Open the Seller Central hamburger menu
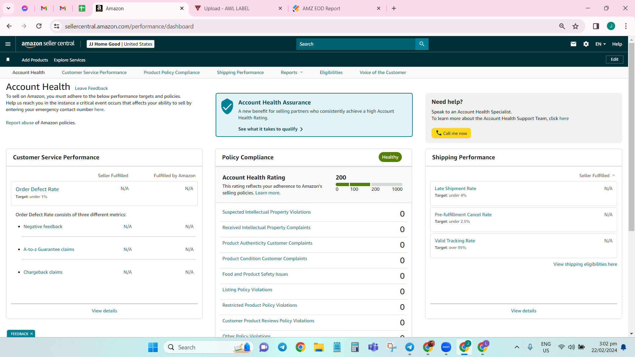 (x=8, y=44)
